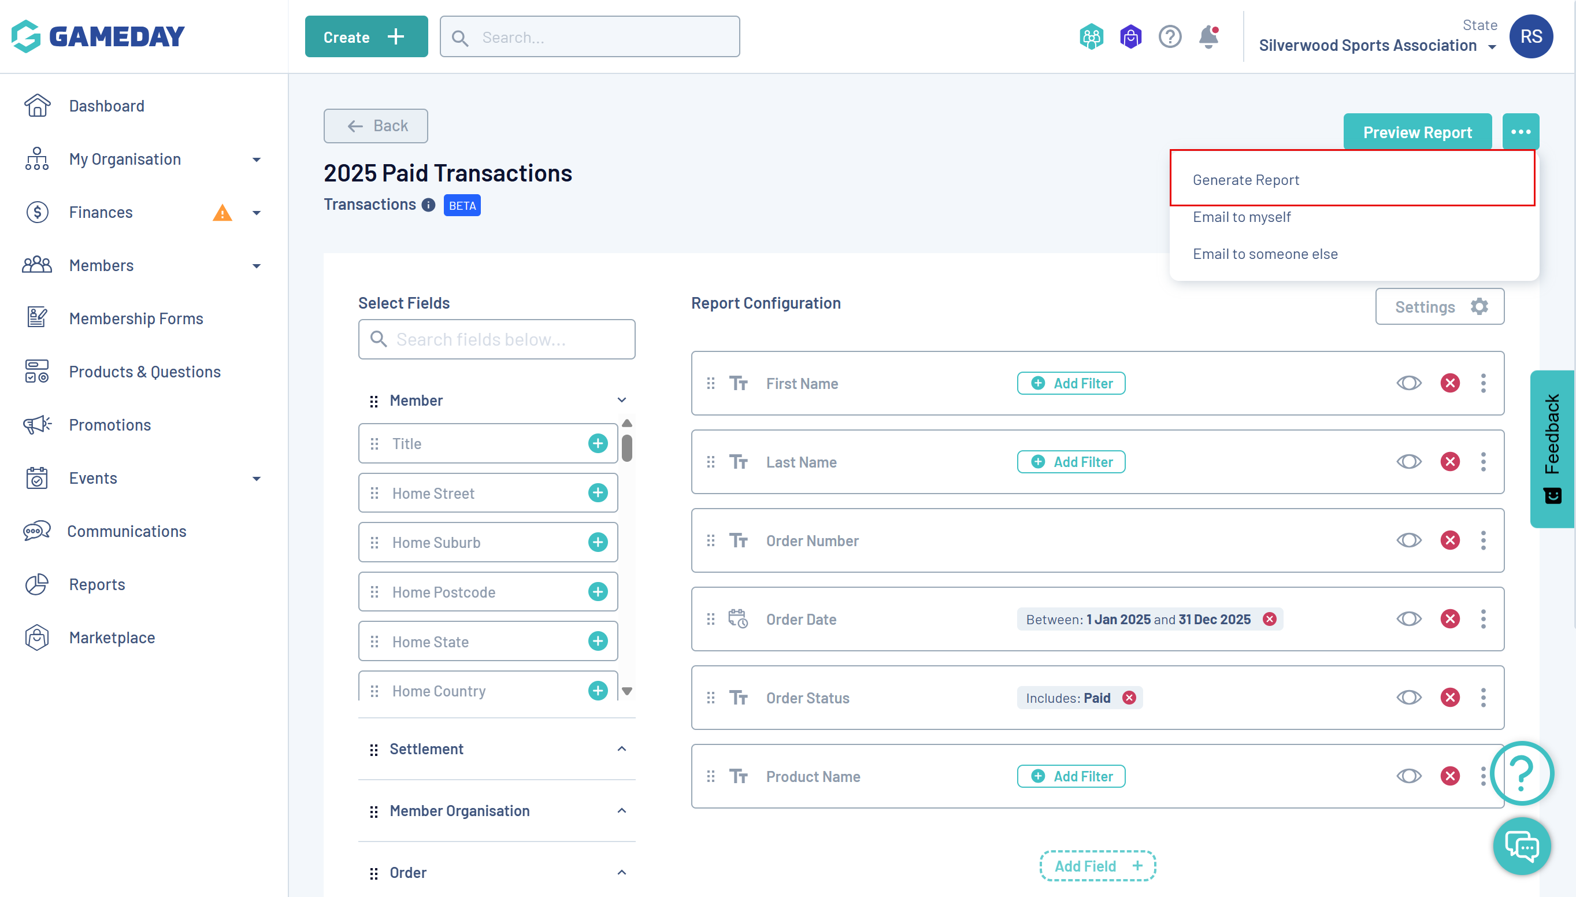
Task: Add the Home Suburb field with plus icon
Action: 598,542
